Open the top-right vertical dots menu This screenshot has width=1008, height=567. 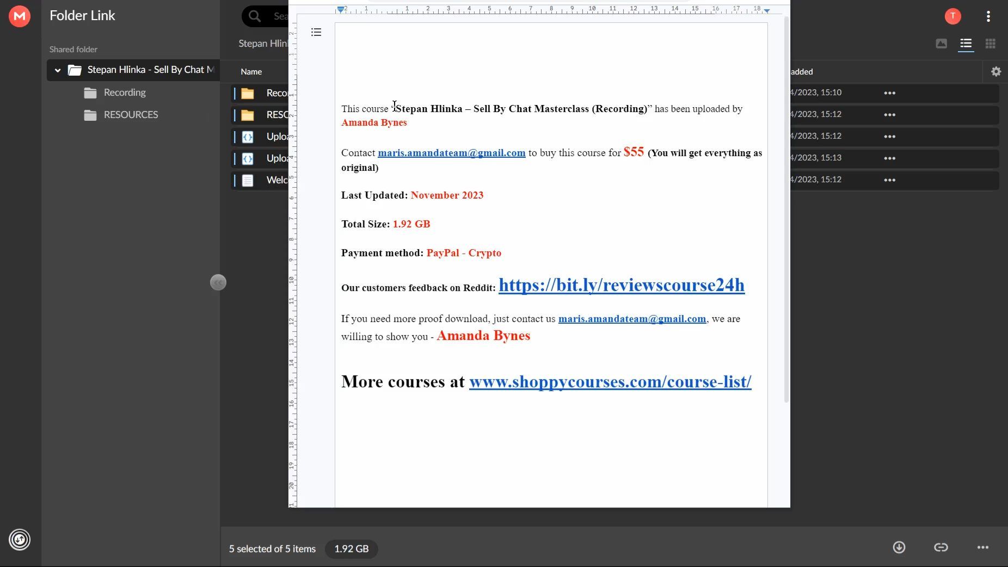click(988, 16)
